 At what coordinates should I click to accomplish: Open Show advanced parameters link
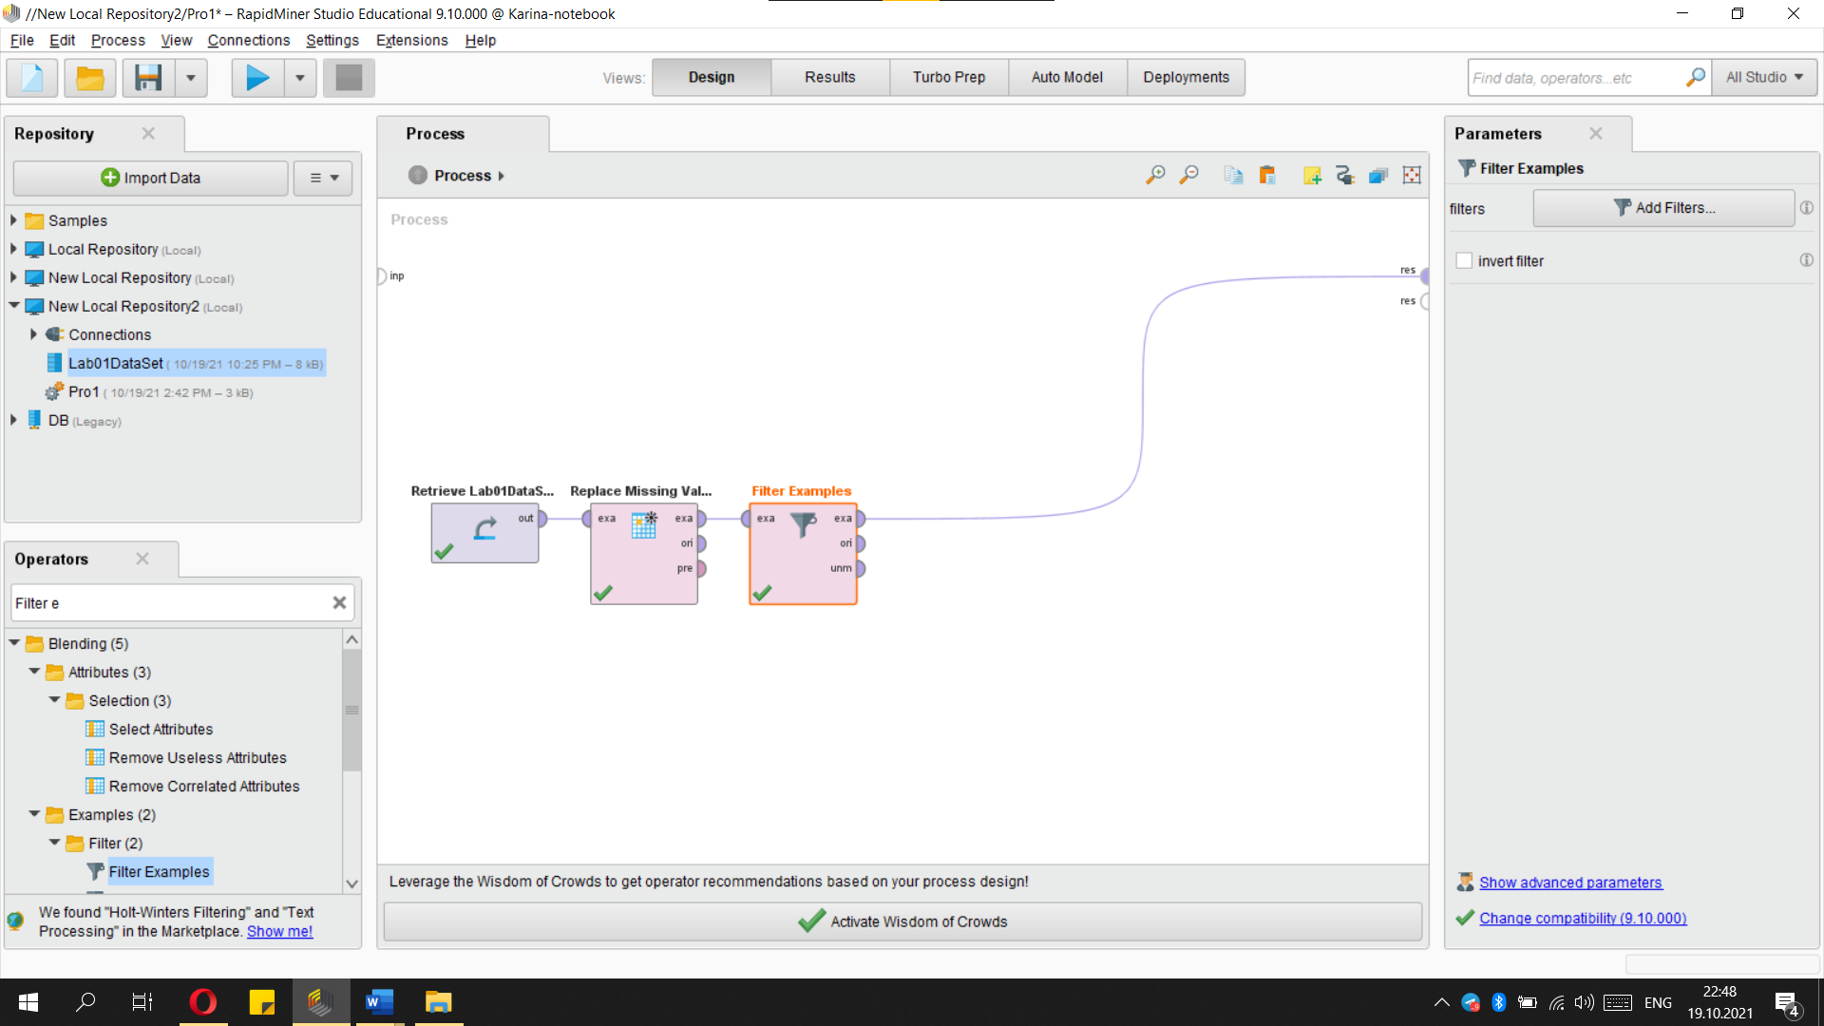pyautogui.click(x=1570, y=883)
